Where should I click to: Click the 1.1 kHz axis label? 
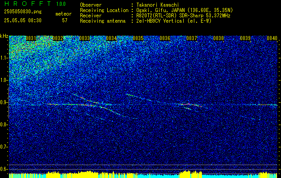4,58
